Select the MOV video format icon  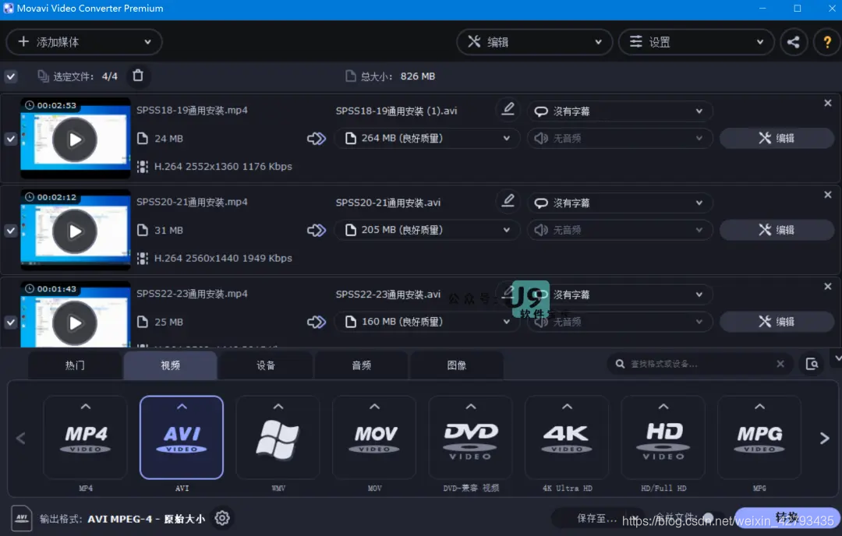tap(374, 437)
